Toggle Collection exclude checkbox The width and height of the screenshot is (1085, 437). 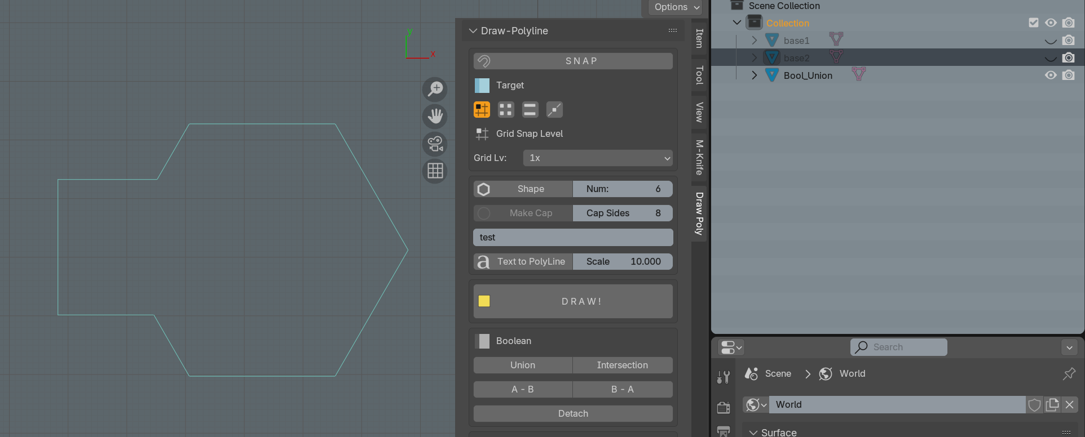coord(1034,23)
